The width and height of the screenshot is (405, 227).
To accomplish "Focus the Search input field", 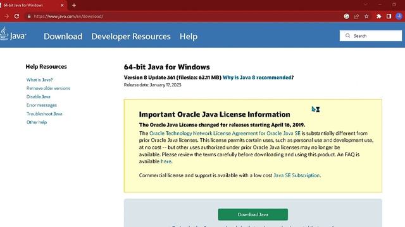I will (x=371, y=36).
